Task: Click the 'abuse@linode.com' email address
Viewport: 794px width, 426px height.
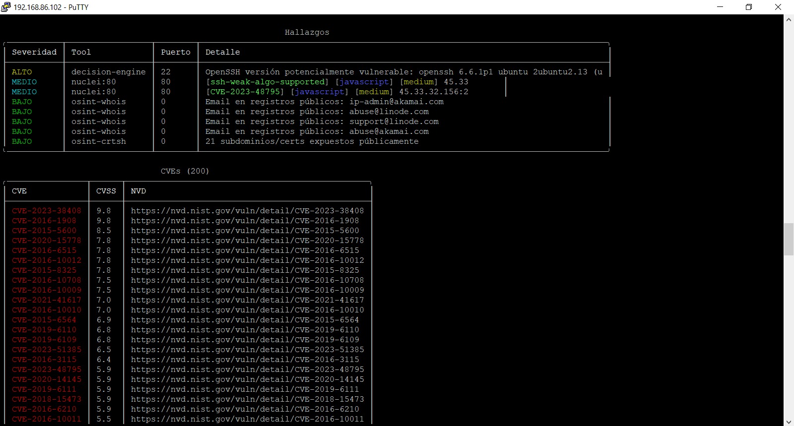Action: pos(389,112)
